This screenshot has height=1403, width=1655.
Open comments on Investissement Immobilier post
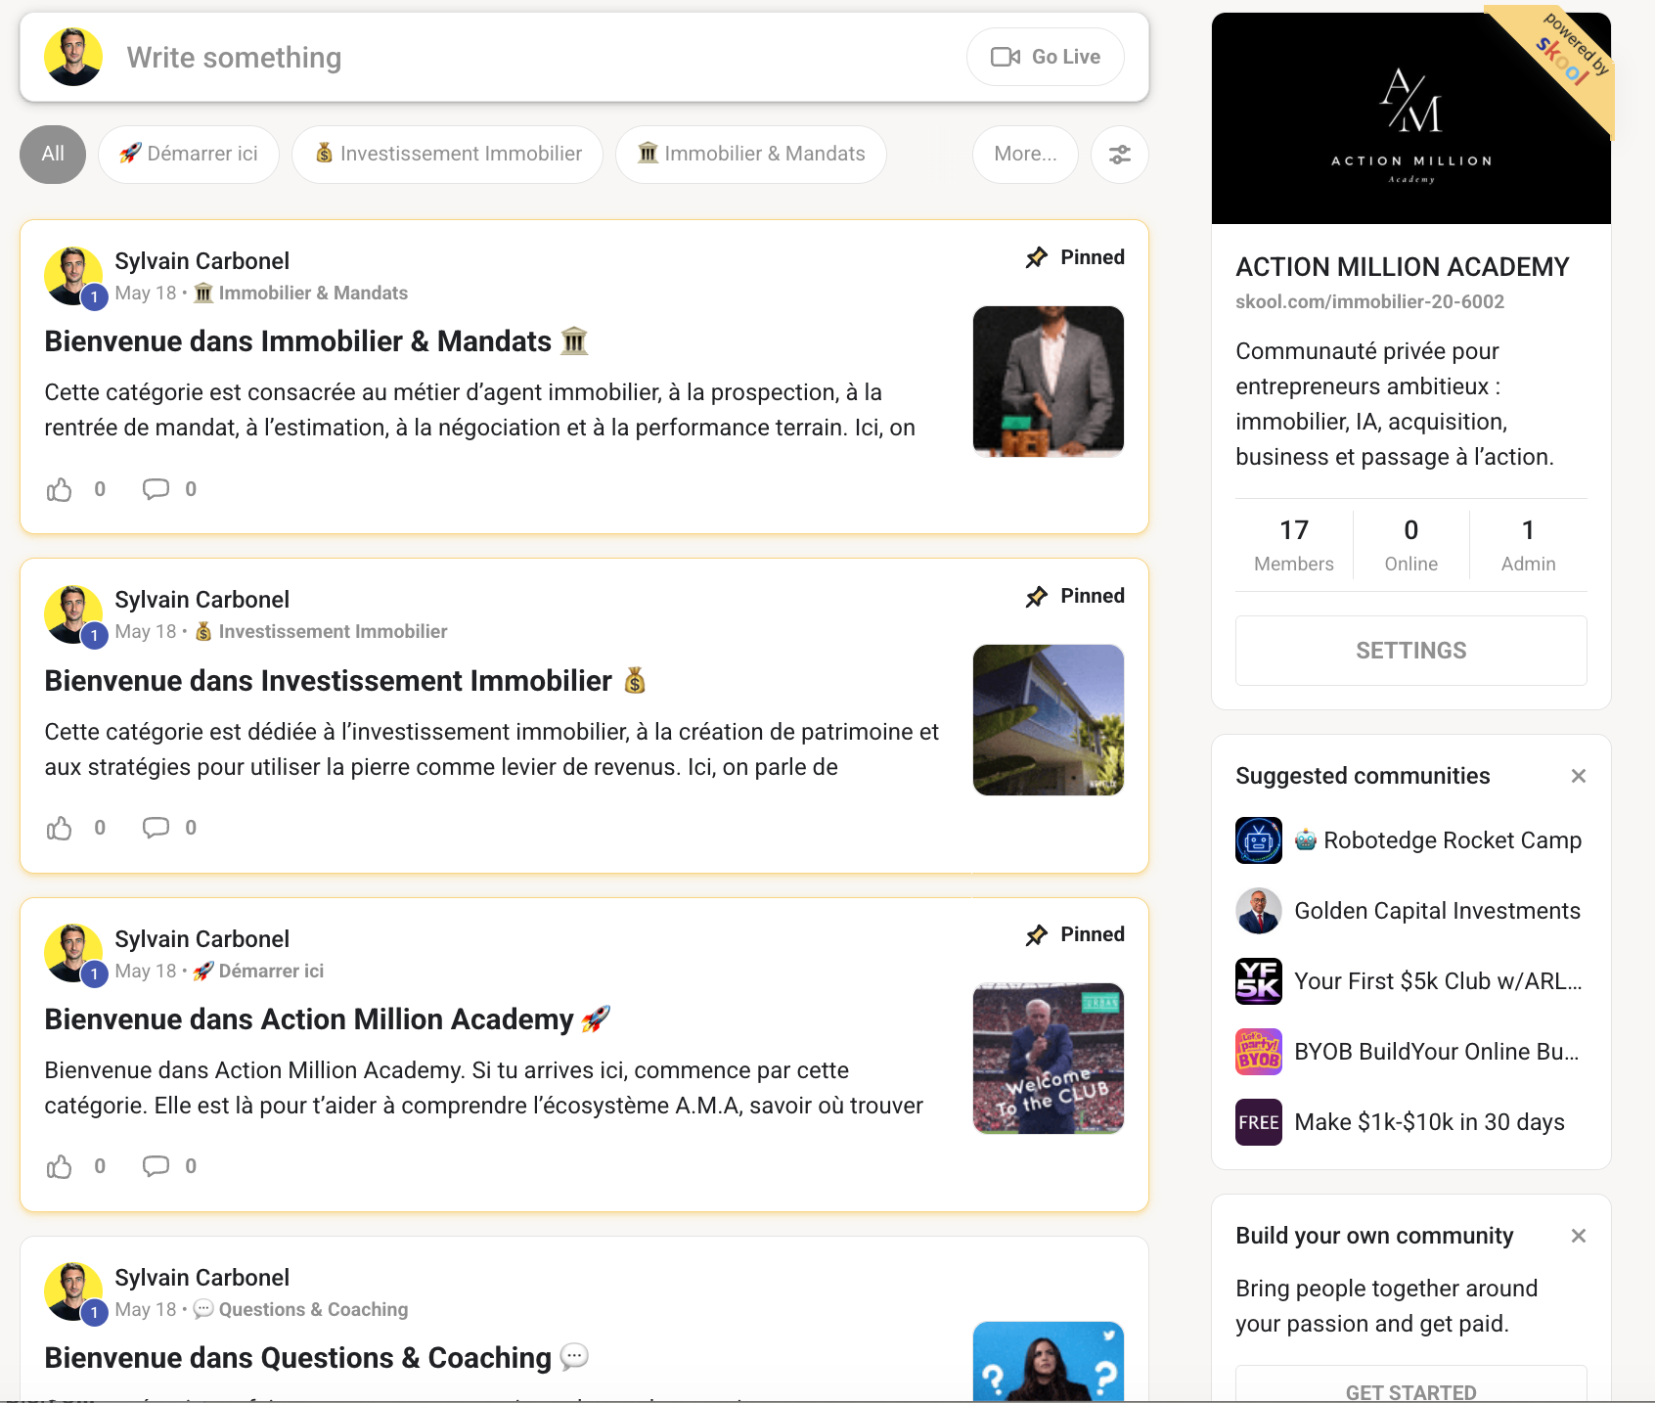156,828
